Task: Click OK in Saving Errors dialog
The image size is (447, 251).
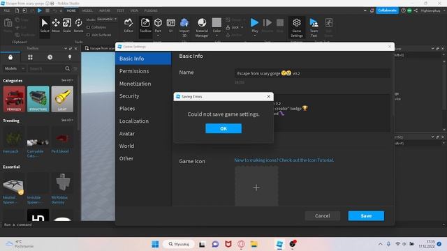Action: [x=223, y=128]
